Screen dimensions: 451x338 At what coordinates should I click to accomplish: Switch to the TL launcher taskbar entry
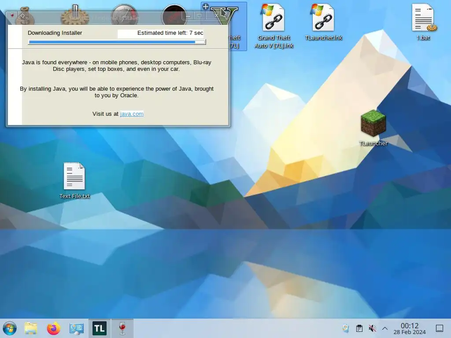[99, 328]
